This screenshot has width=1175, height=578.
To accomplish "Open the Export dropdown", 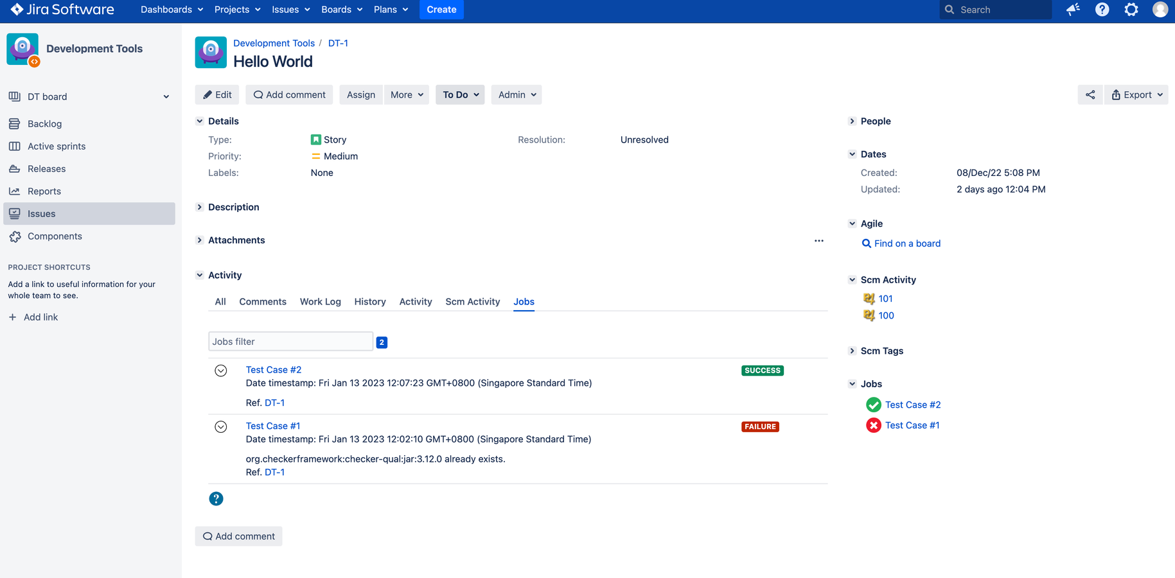I will point(1136,94).
